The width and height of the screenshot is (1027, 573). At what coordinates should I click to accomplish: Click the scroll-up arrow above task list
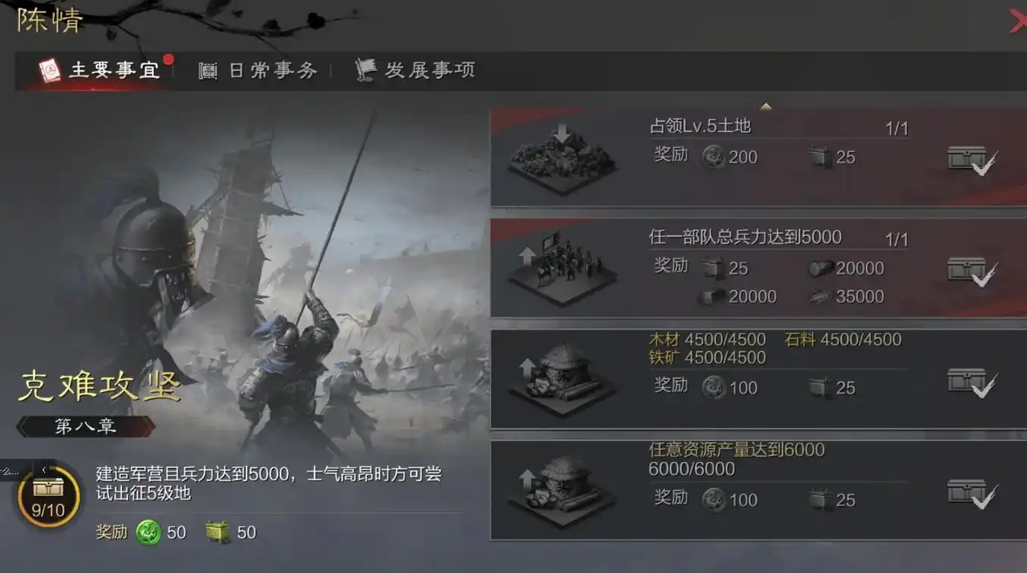[x=766, y=107]
